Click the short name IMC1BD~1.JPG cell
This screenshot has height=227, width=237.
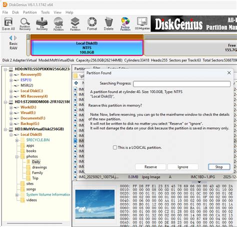202,177
